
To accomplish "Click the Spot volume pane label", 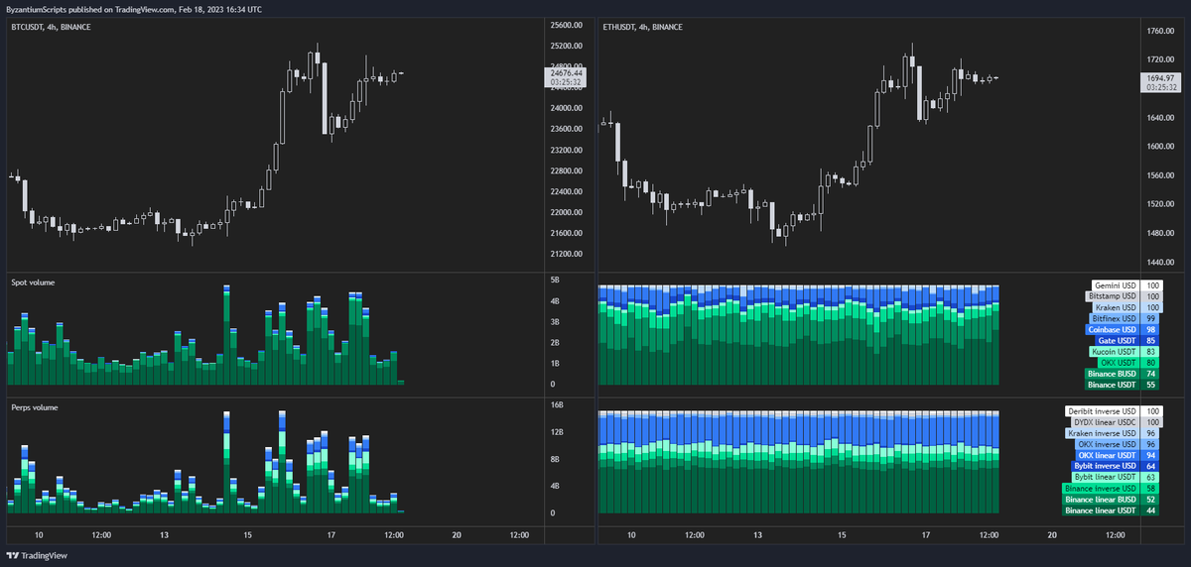I will pos(33,283).
